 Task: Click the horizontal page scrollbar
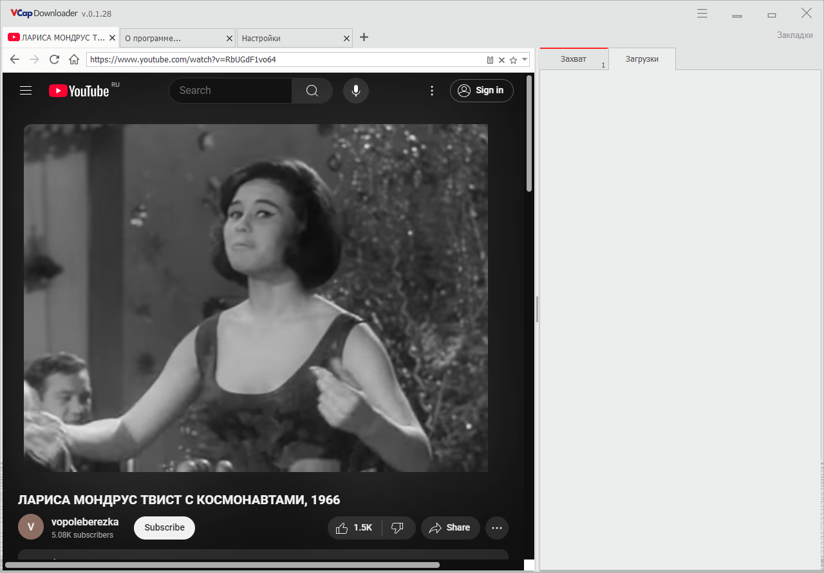pyautogui.click(x=222, y=565)
